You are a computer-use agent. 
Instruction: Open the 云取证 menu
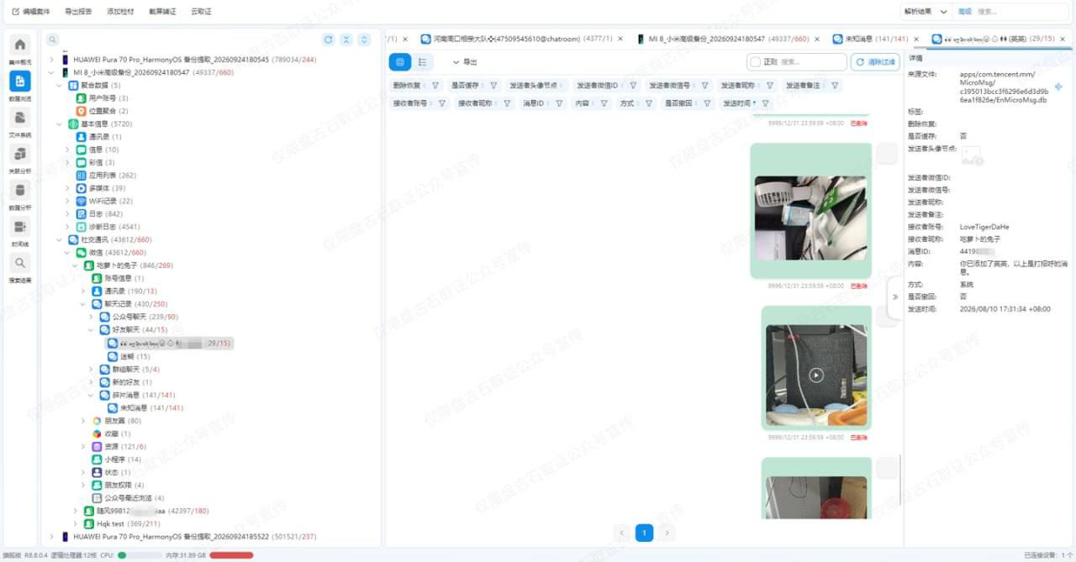point(201,12)
